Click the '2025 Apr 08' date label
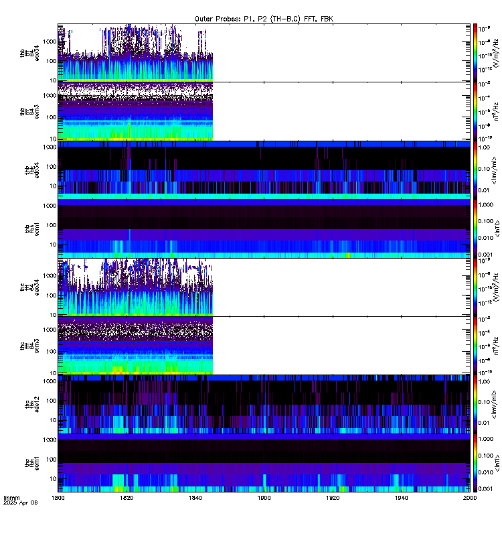502x536 pixels. tap(21, 503)
